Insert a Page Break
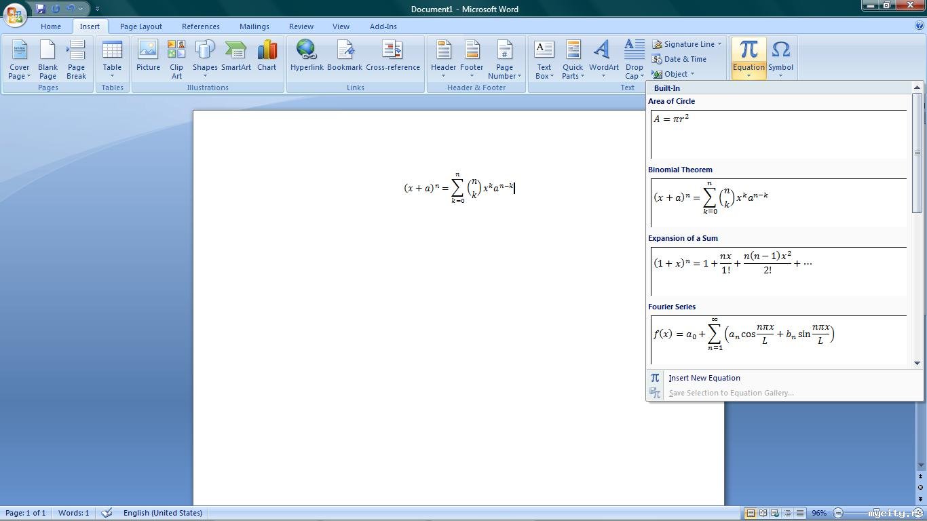 (x=76, y=59)
